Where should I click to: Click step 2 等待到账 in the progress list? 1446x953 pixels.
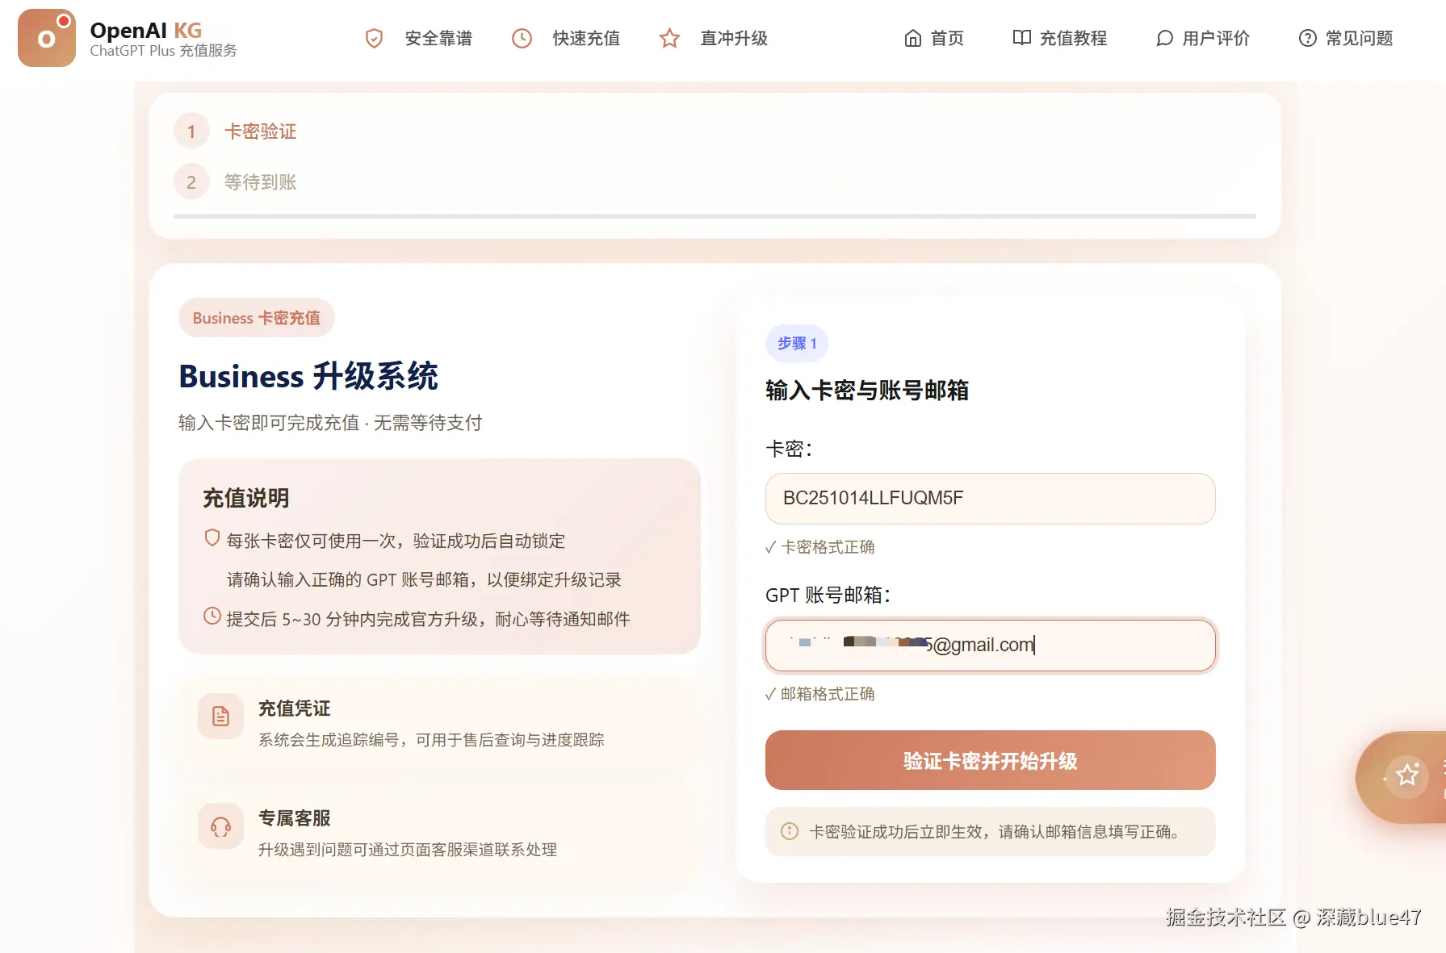[236, 182]
